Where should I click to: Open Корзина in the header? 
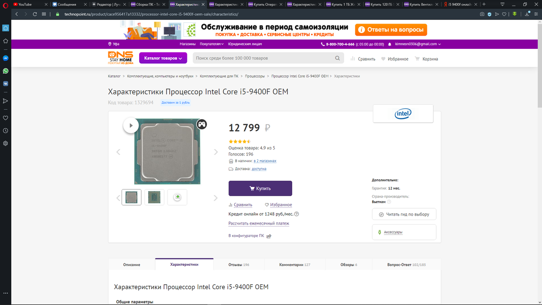pyautogui.click(x=426, y=59)
